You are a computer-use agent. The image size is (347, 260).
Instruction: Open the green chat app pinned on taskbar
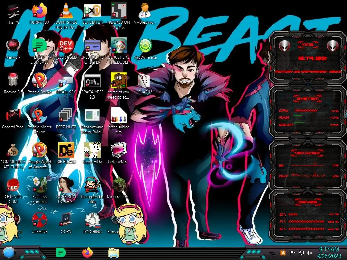[x=61, y=253]
